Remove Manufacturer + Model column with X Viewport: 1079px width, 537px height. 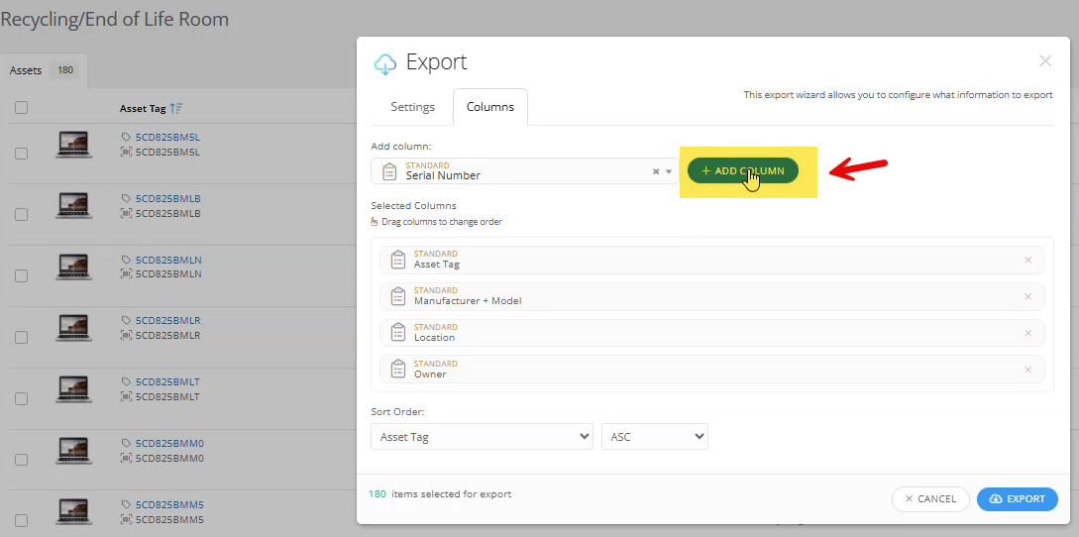[x=1027, y=297]
